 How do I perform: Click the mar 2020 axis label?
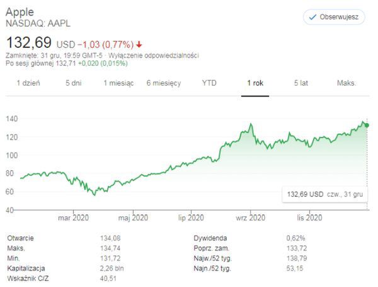tap(72, 218)
